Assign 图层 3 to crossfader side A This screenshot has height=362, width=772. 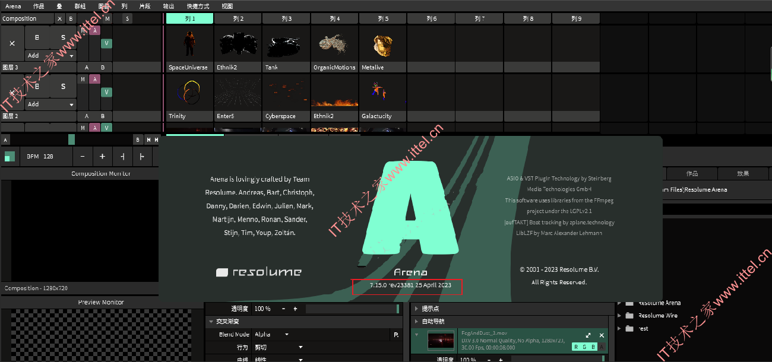coord(87,67)
